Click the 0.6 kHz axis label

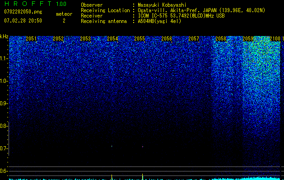[x=4, y=171]
